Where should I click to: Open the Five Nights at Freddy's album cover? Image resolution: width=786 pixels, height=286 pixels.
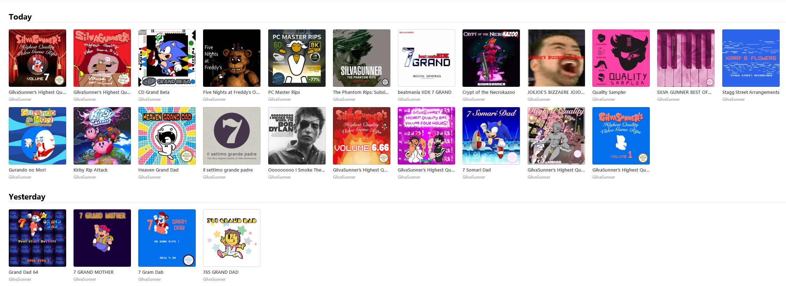pyautogui.click(x=232, y=58)
